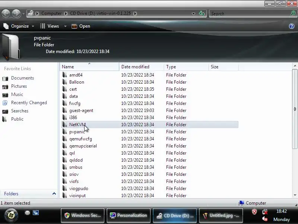This screenshot has height=224, width=298.
Task: Click the 18:42 taskbar clock
Action: (282, 211)
